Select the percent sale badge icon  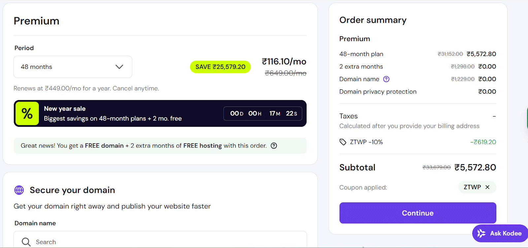27,113
